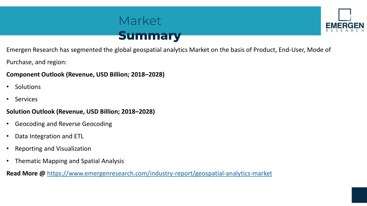Select the 'Summary' heading text
Viewport: 367px width, 206px height.
[x=149, y=35]
